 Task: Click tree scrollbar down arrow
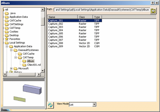click(43, 71)
